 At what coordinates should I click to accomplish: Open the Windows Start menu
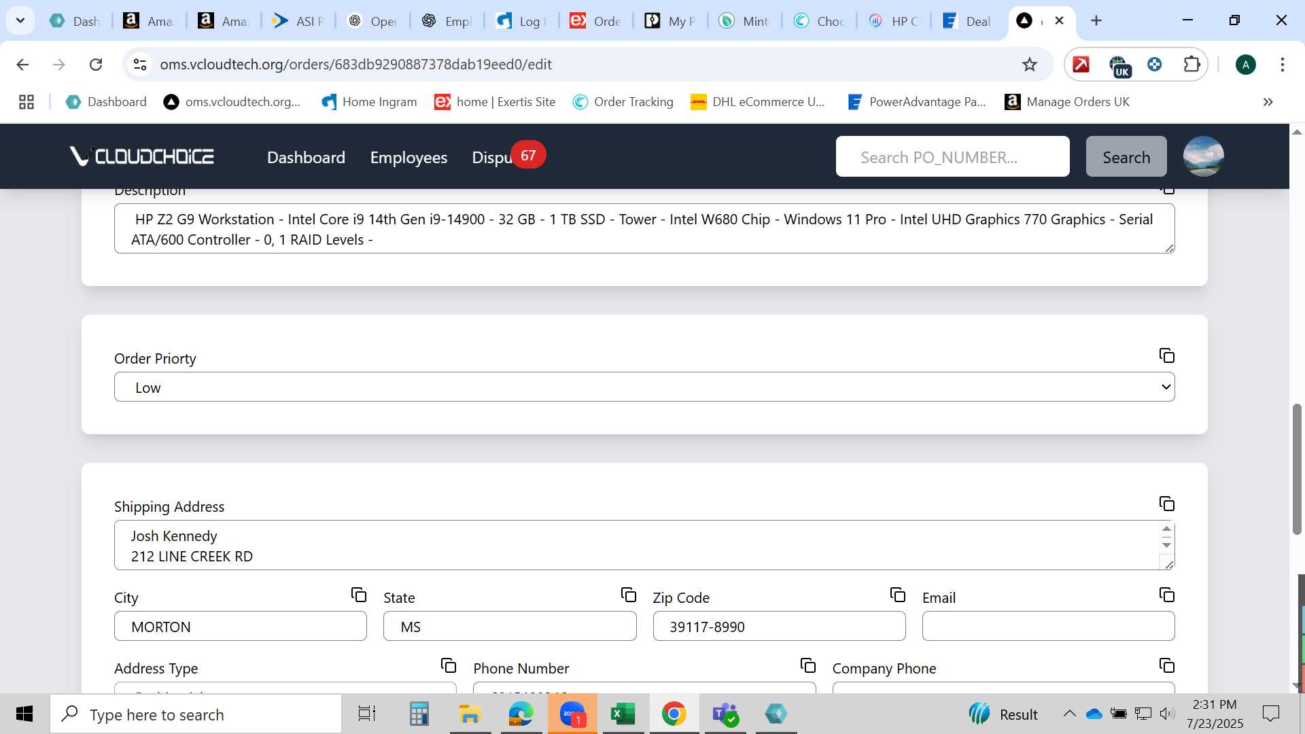click(x=24, y=714)
